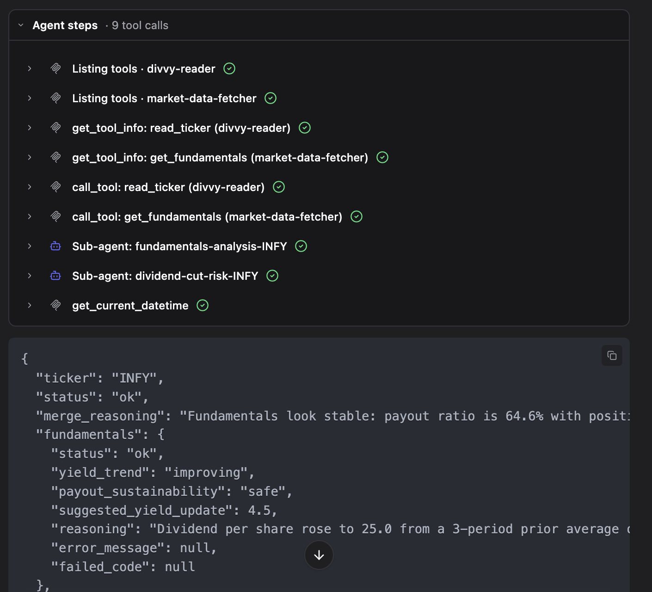The height and width of the screenshot is (592, 652).
Task: Click tool icon beside get_tool_info get_fundamentals
Action: coord(55,157)
